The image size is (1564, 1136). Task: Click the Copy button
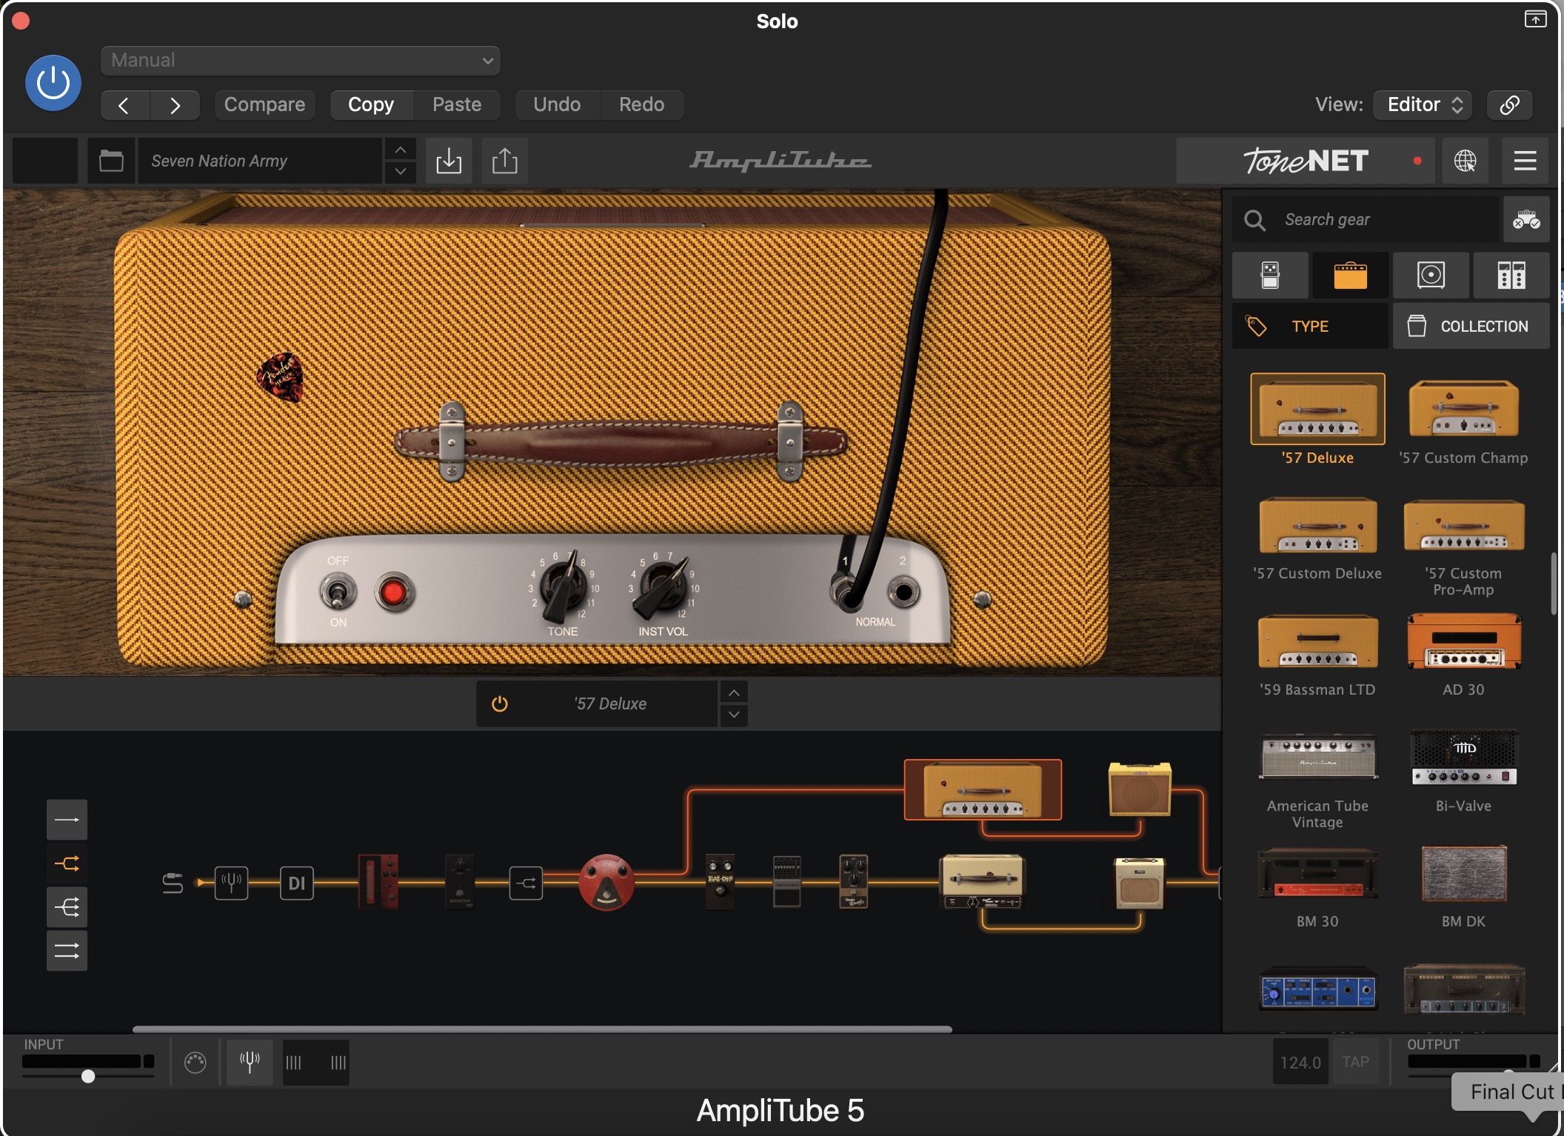[x=371, y=105]
